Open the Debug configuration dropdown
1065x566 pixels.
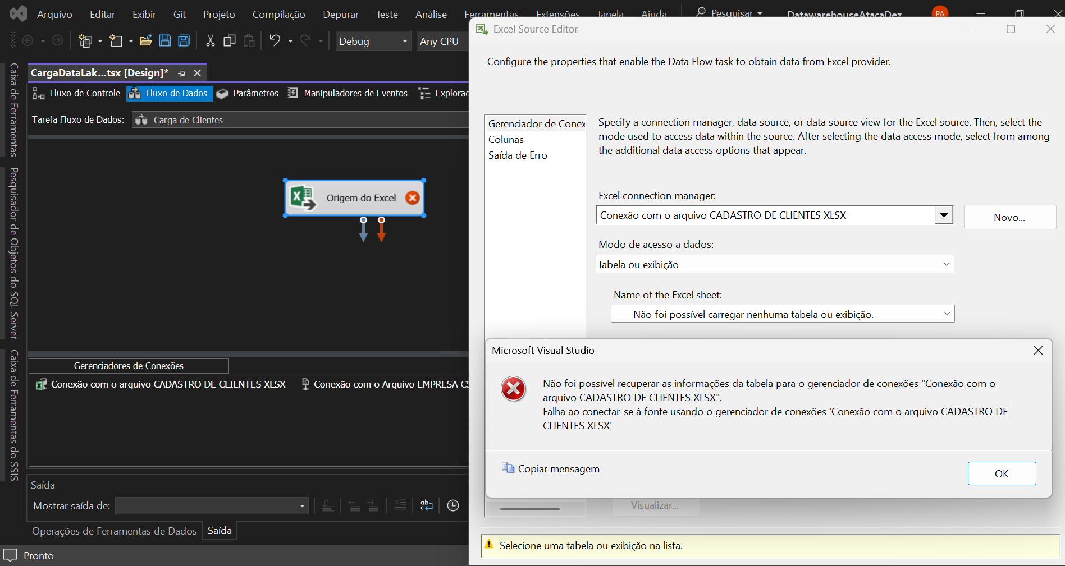pos(373,41)
